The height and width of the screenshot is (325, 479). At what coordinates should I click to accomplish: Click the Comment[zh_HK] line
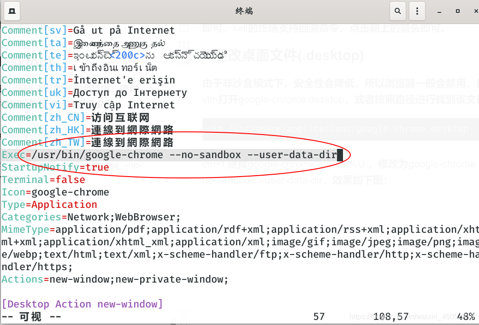click(x=88, y=130)
